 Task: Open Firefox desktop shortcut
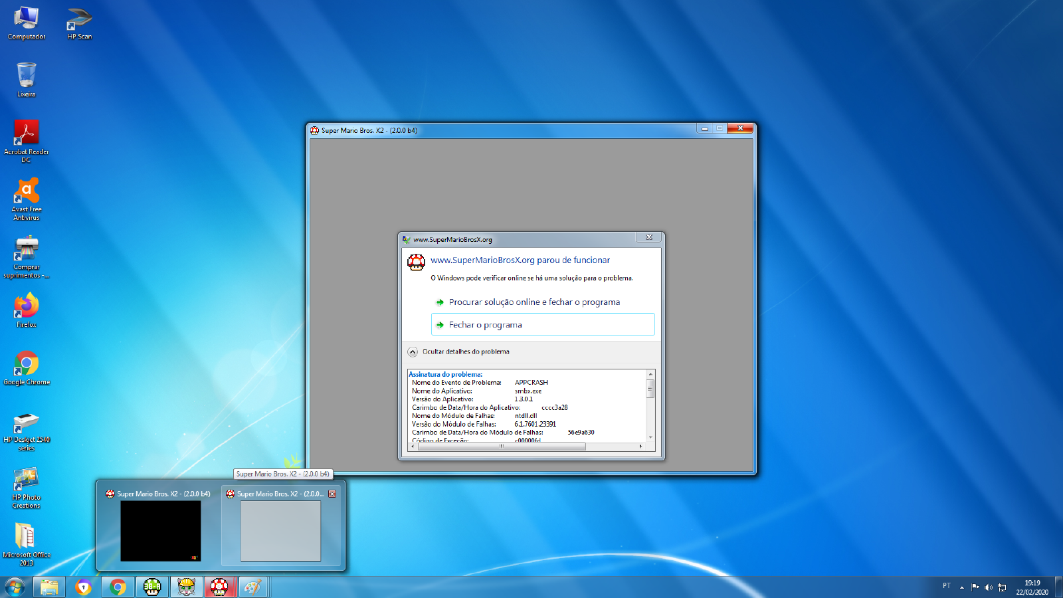point(27,310)
